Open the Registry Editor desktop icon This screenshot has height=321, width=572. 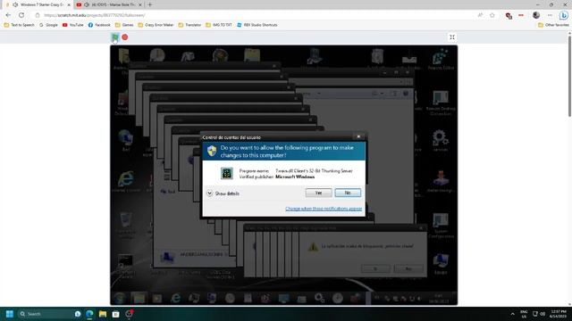tap(441, 59)
